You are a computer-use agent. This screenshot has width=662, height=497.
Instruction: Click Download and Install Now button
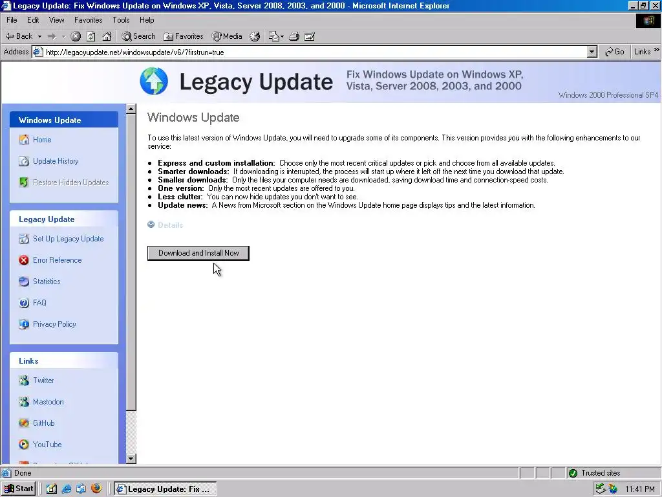(x=198, y=253)
